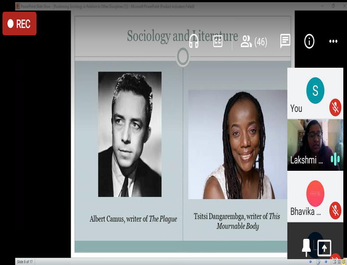Click the red REC recording indicator

coord(19,24)
